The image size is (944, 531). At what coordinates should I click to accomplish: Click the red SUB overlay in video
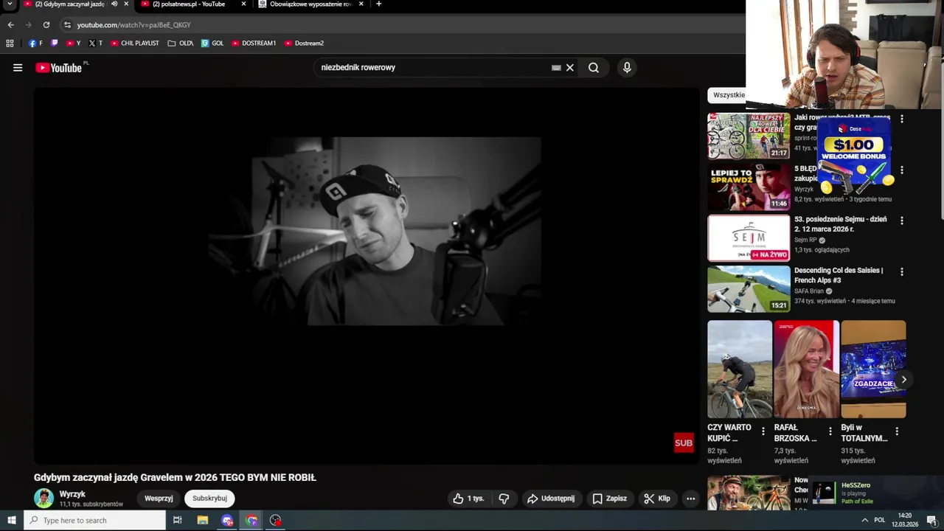coord(684,442)
